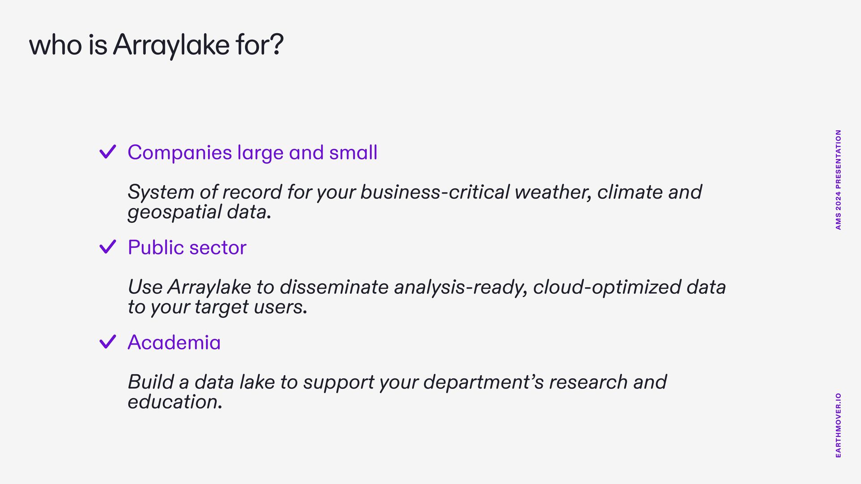Click 'analysis-ready' in the Public sector description
The width and height of the screenshot is (861, 484).
(x=461, y=288)
